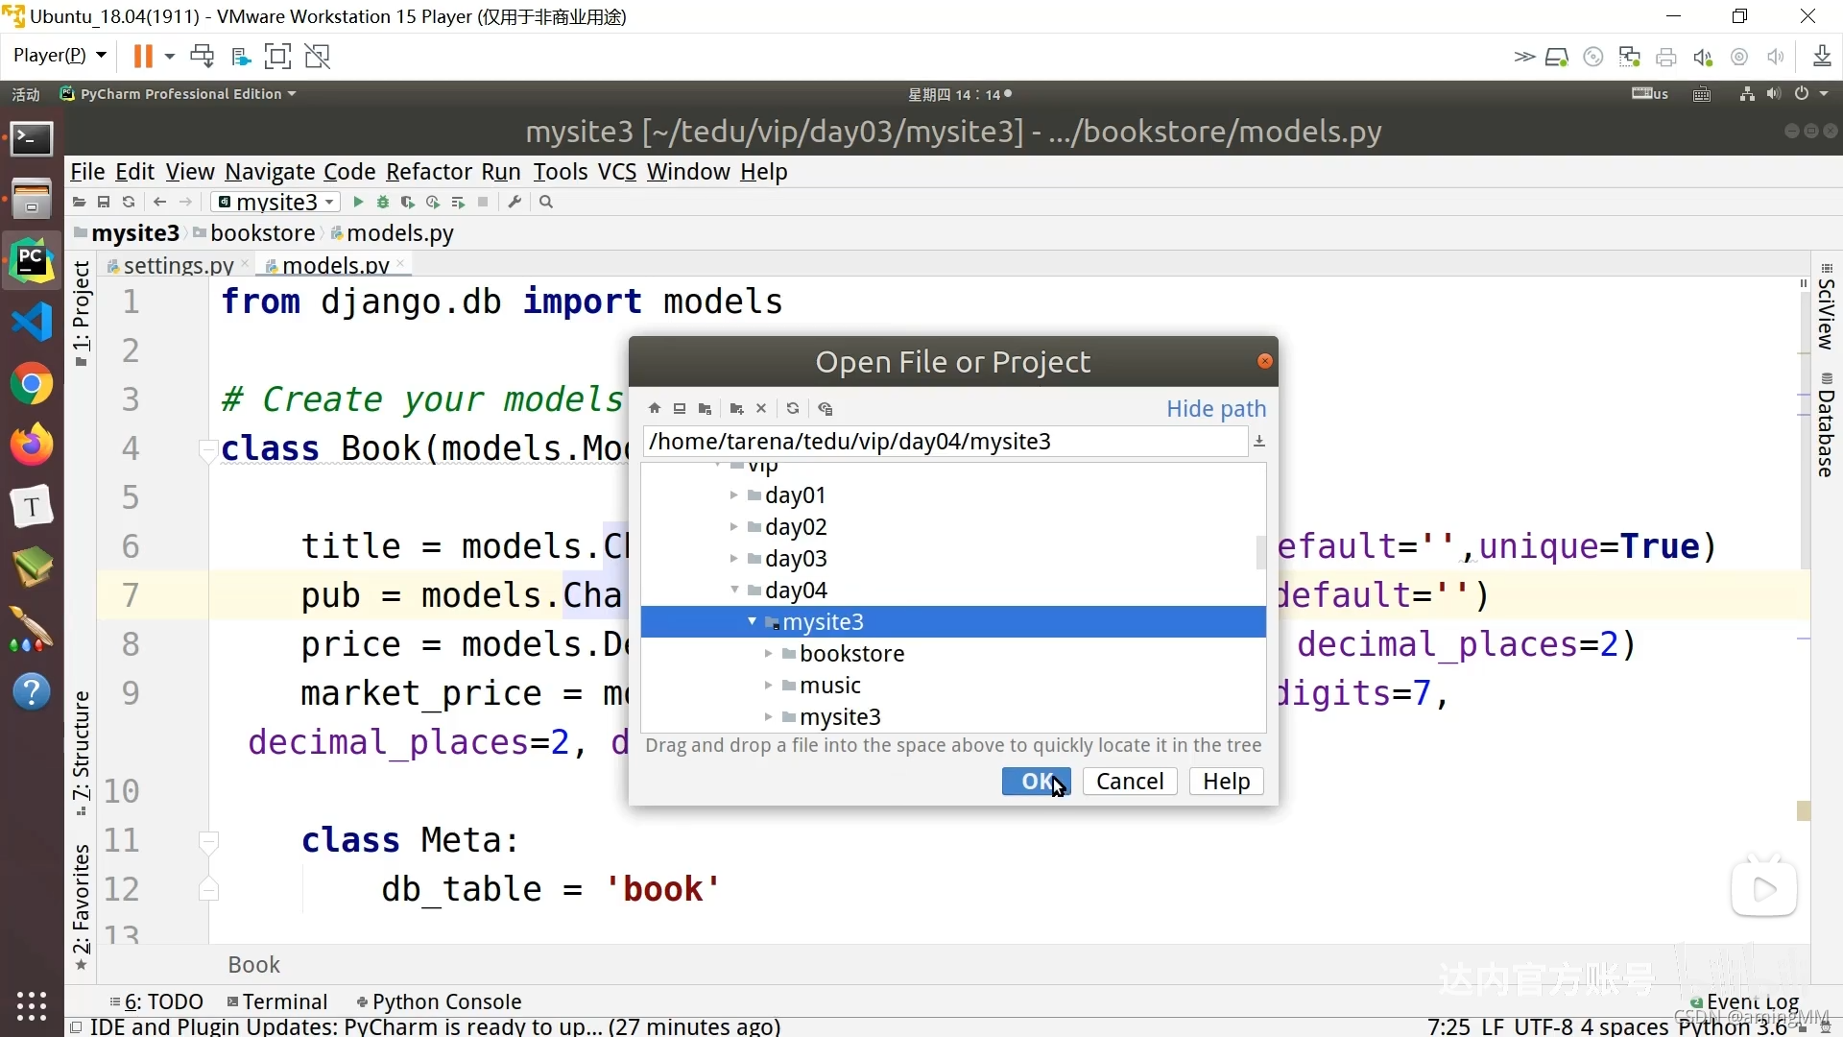1843x1037 pixels.
Task: Click the Stop square icon
Action: point(483,203)
